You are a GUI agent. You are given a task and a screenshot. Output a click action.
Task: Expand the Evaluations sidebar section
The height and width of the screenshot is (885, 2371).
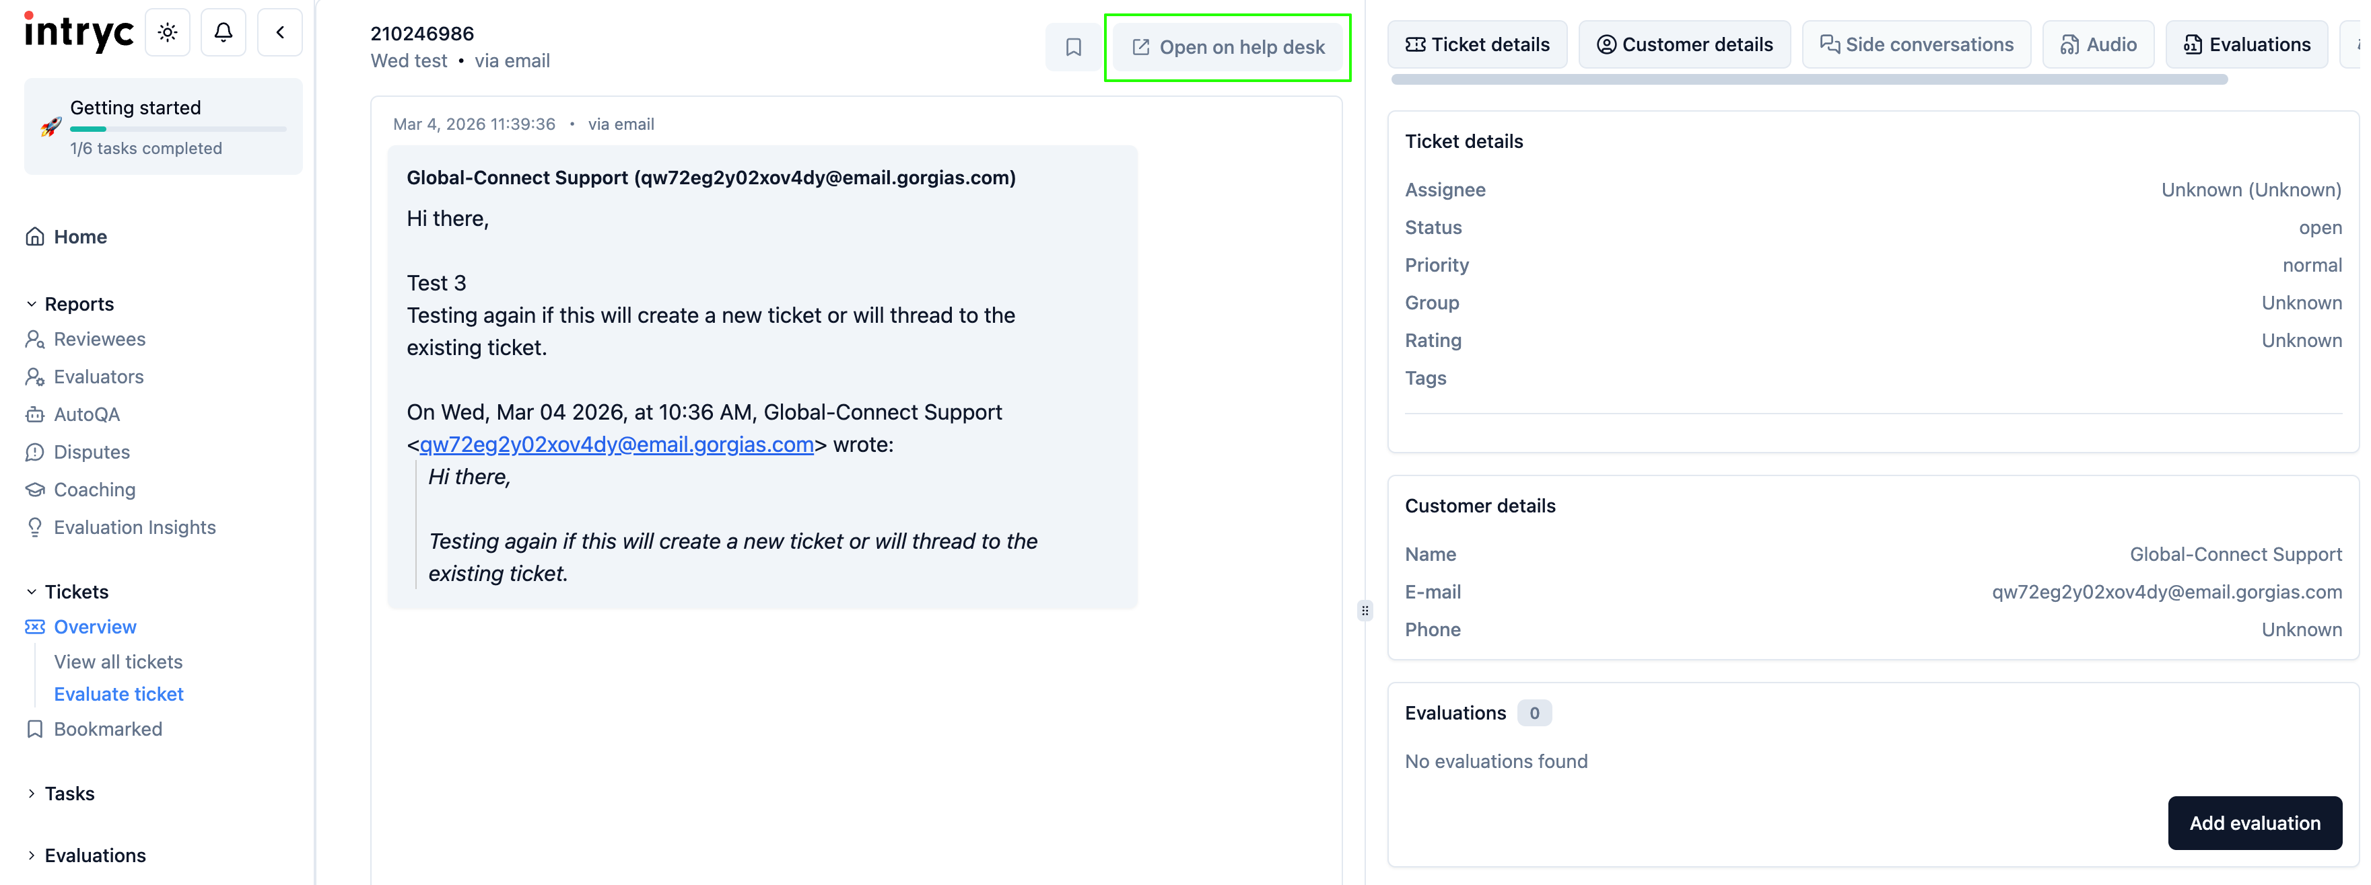click(x=31, y=855)
